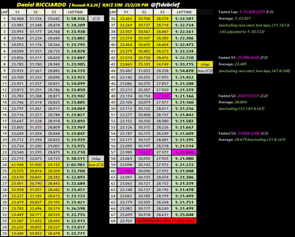
Task: Click the RACE SIM 21/2/20 PM title text
Action: point(125,5)
